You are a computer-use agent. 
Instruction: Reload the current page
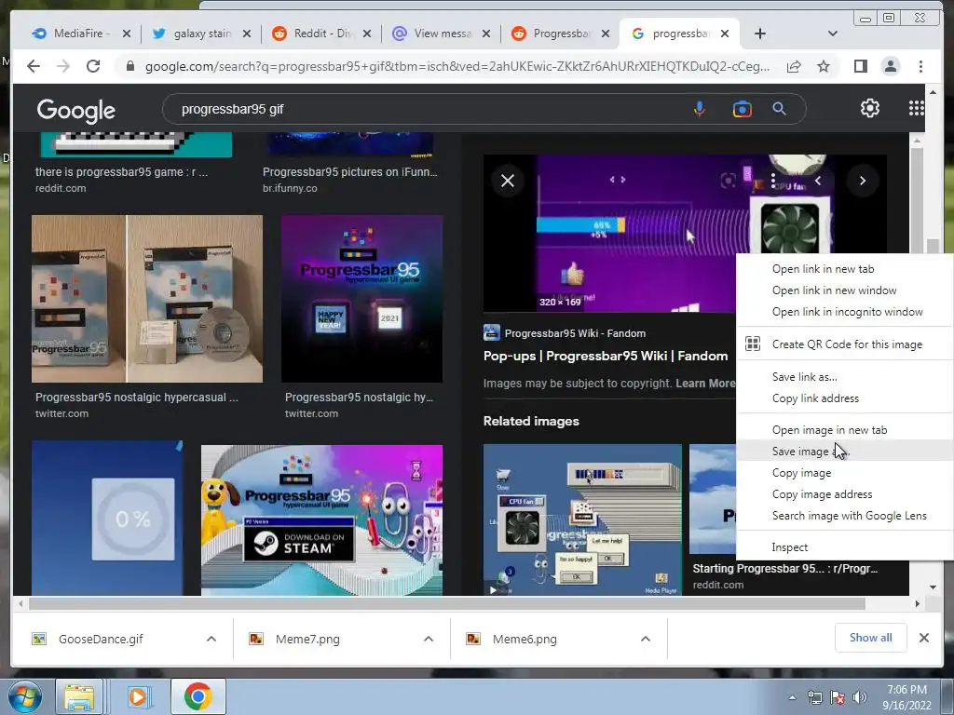coord(93,66)
